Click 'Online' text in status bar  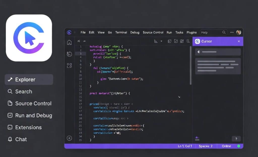click(227, 146)
